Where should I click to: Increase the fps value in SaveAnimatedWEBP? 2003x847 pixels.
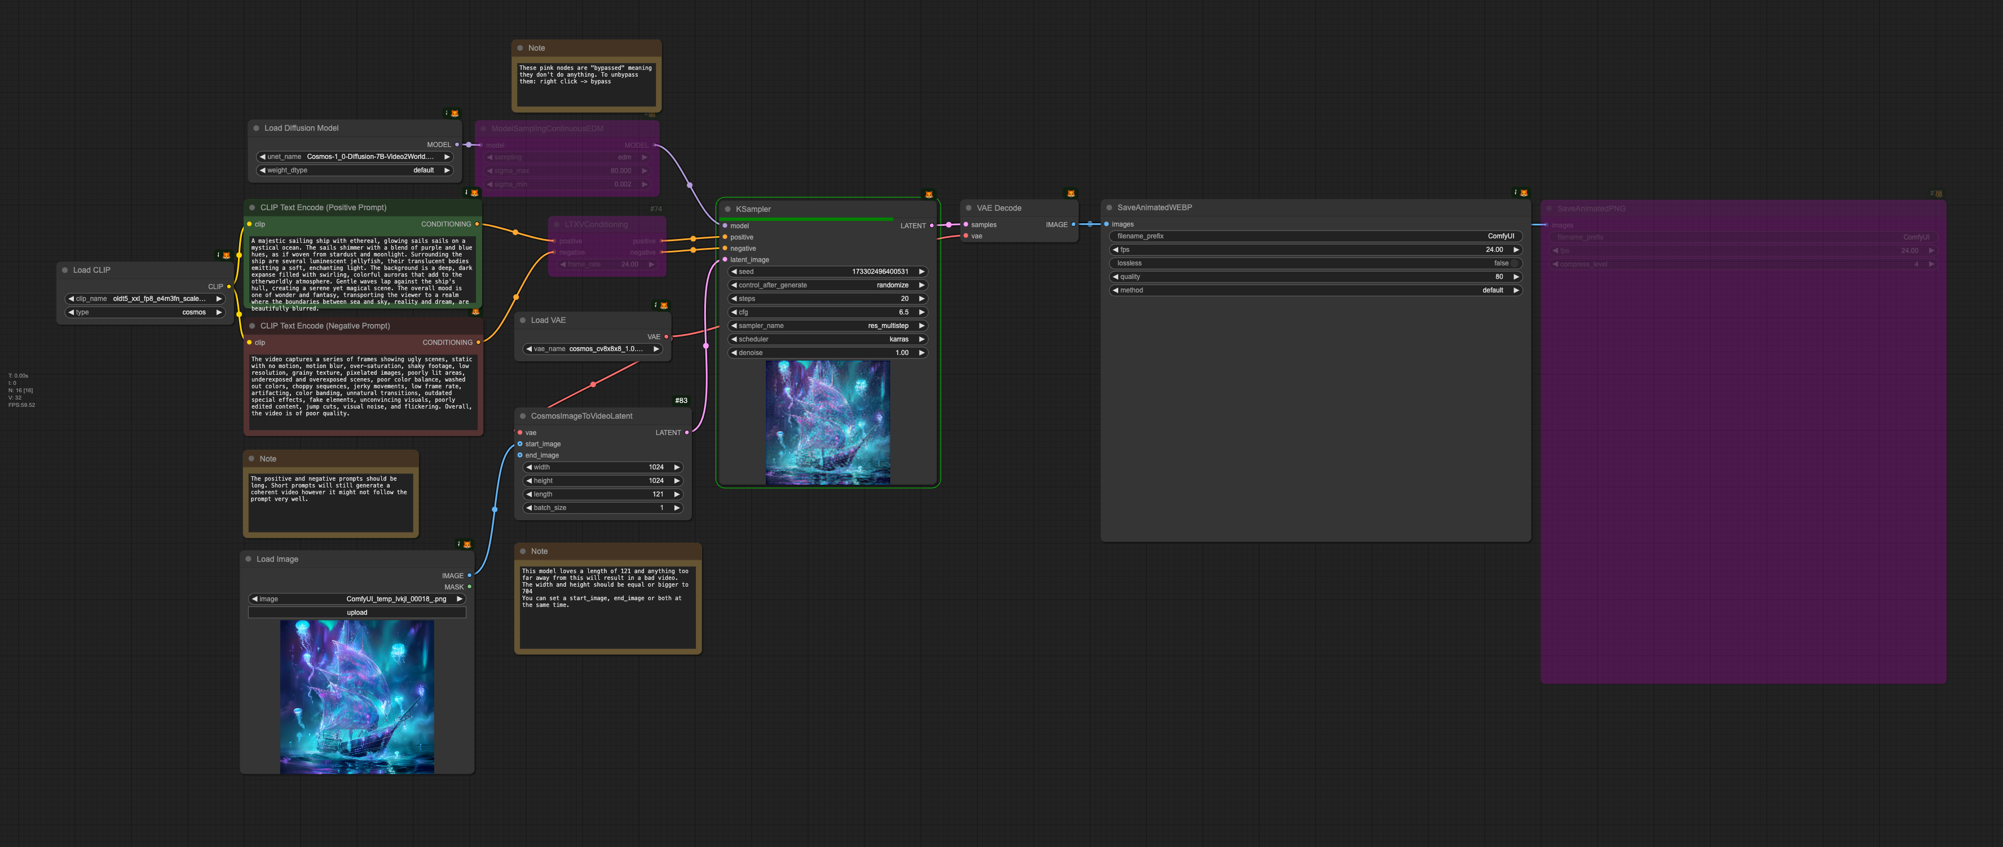1515,250
